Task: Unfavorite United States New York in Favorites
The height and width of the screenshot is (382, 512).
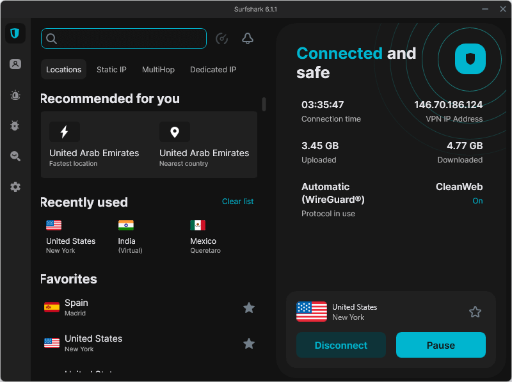Action: [x=249, y=344]
